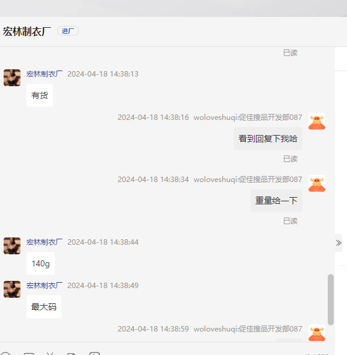Screen dimensions: 347x355
Task: Click the send file icon in the toolbar
Action: coord(71,354)
